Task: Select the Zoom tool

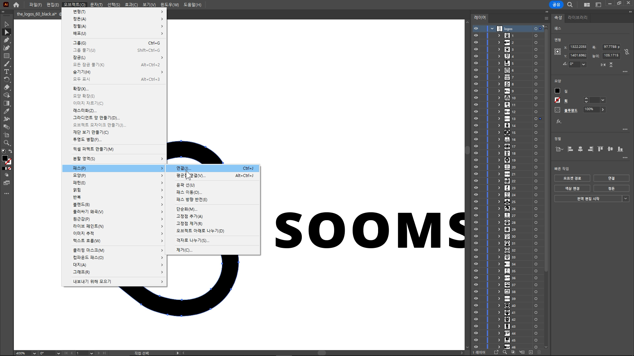Action: pos(6,143)
